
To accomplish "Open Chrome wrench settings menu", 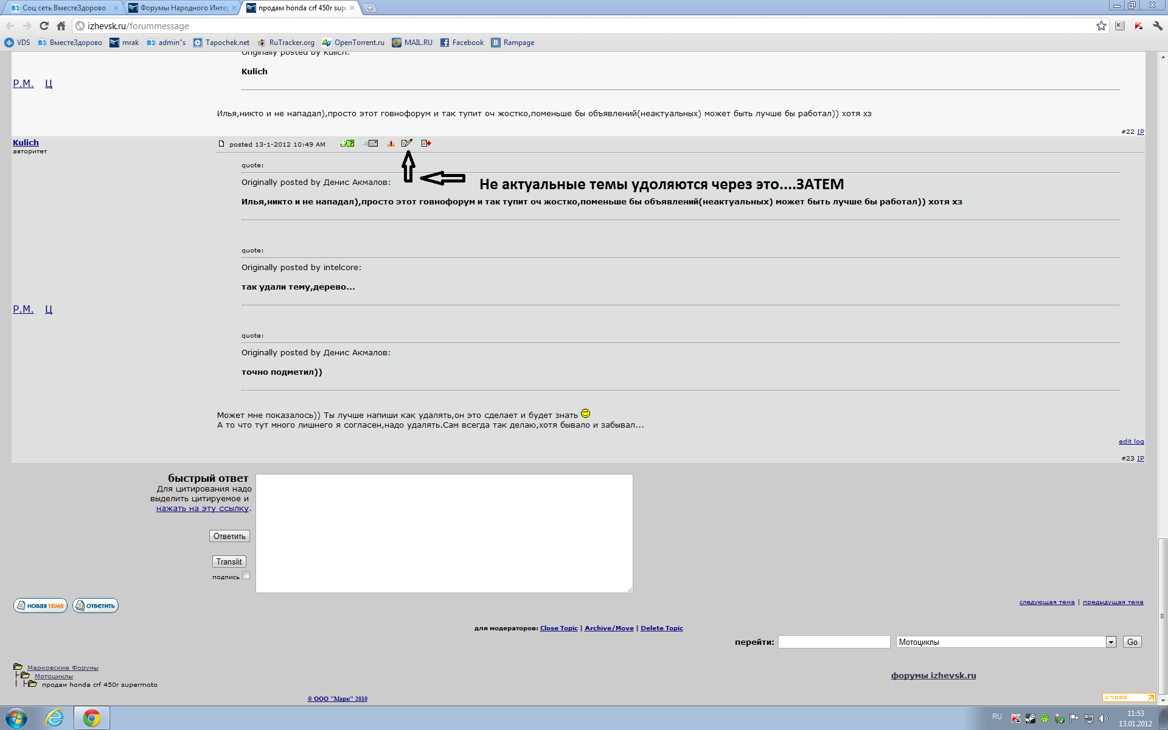I will (x=1158, y=26).
